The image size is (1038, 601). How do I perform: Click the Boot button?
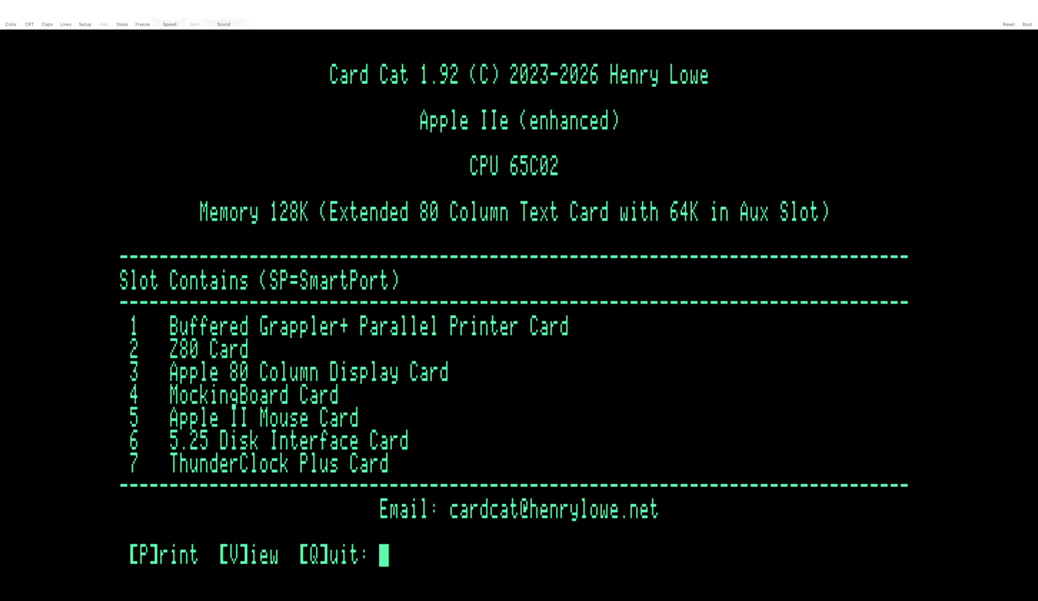point(1027,24)
